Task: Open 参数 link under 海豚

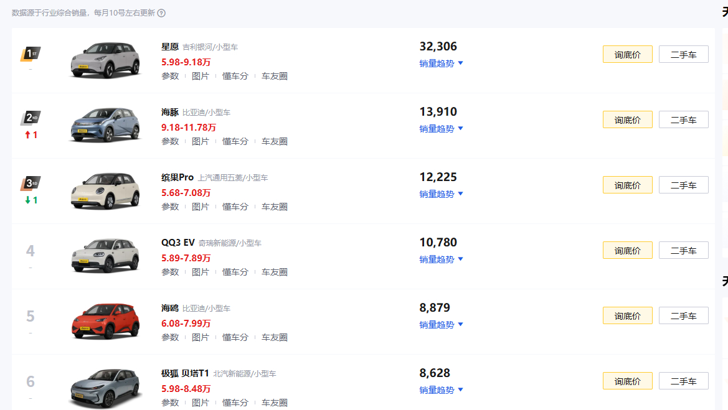Action: point(170,141)
